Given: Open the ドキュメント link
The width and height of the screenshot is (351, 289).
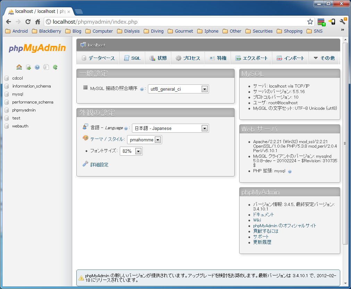Looking at the screenshot, I should click(263, 214).
